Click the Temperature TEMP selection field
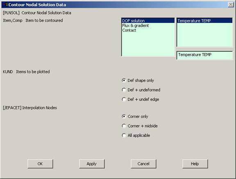236x179 pixels. coord(204,55)
